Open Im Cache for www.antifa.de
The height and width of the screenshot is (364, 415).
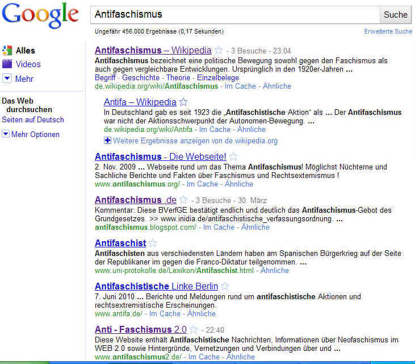[x=165, y=313]
